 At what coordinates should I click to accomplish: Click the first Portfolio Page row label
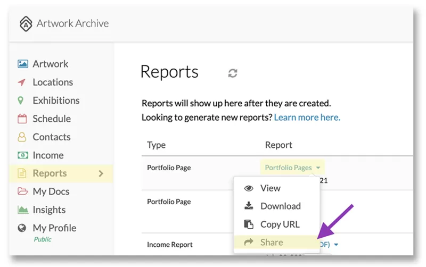pos(169,168)
